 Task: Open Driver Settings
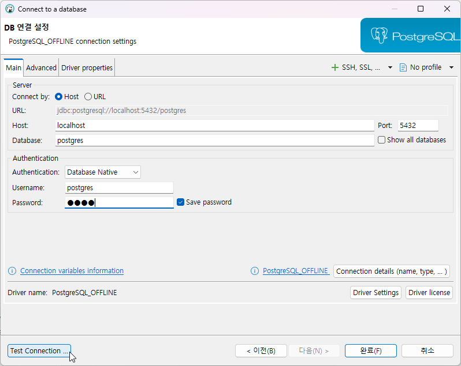point(376,293)
